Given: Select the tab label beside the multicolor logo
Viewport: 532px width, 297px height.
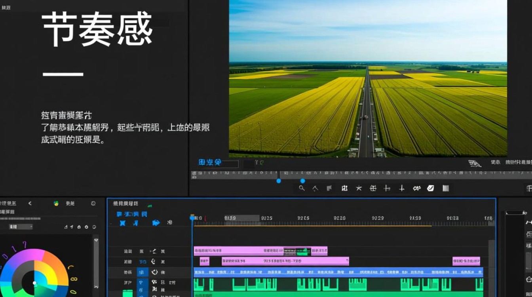Looking at the screenshot, I should coord(70,204).
